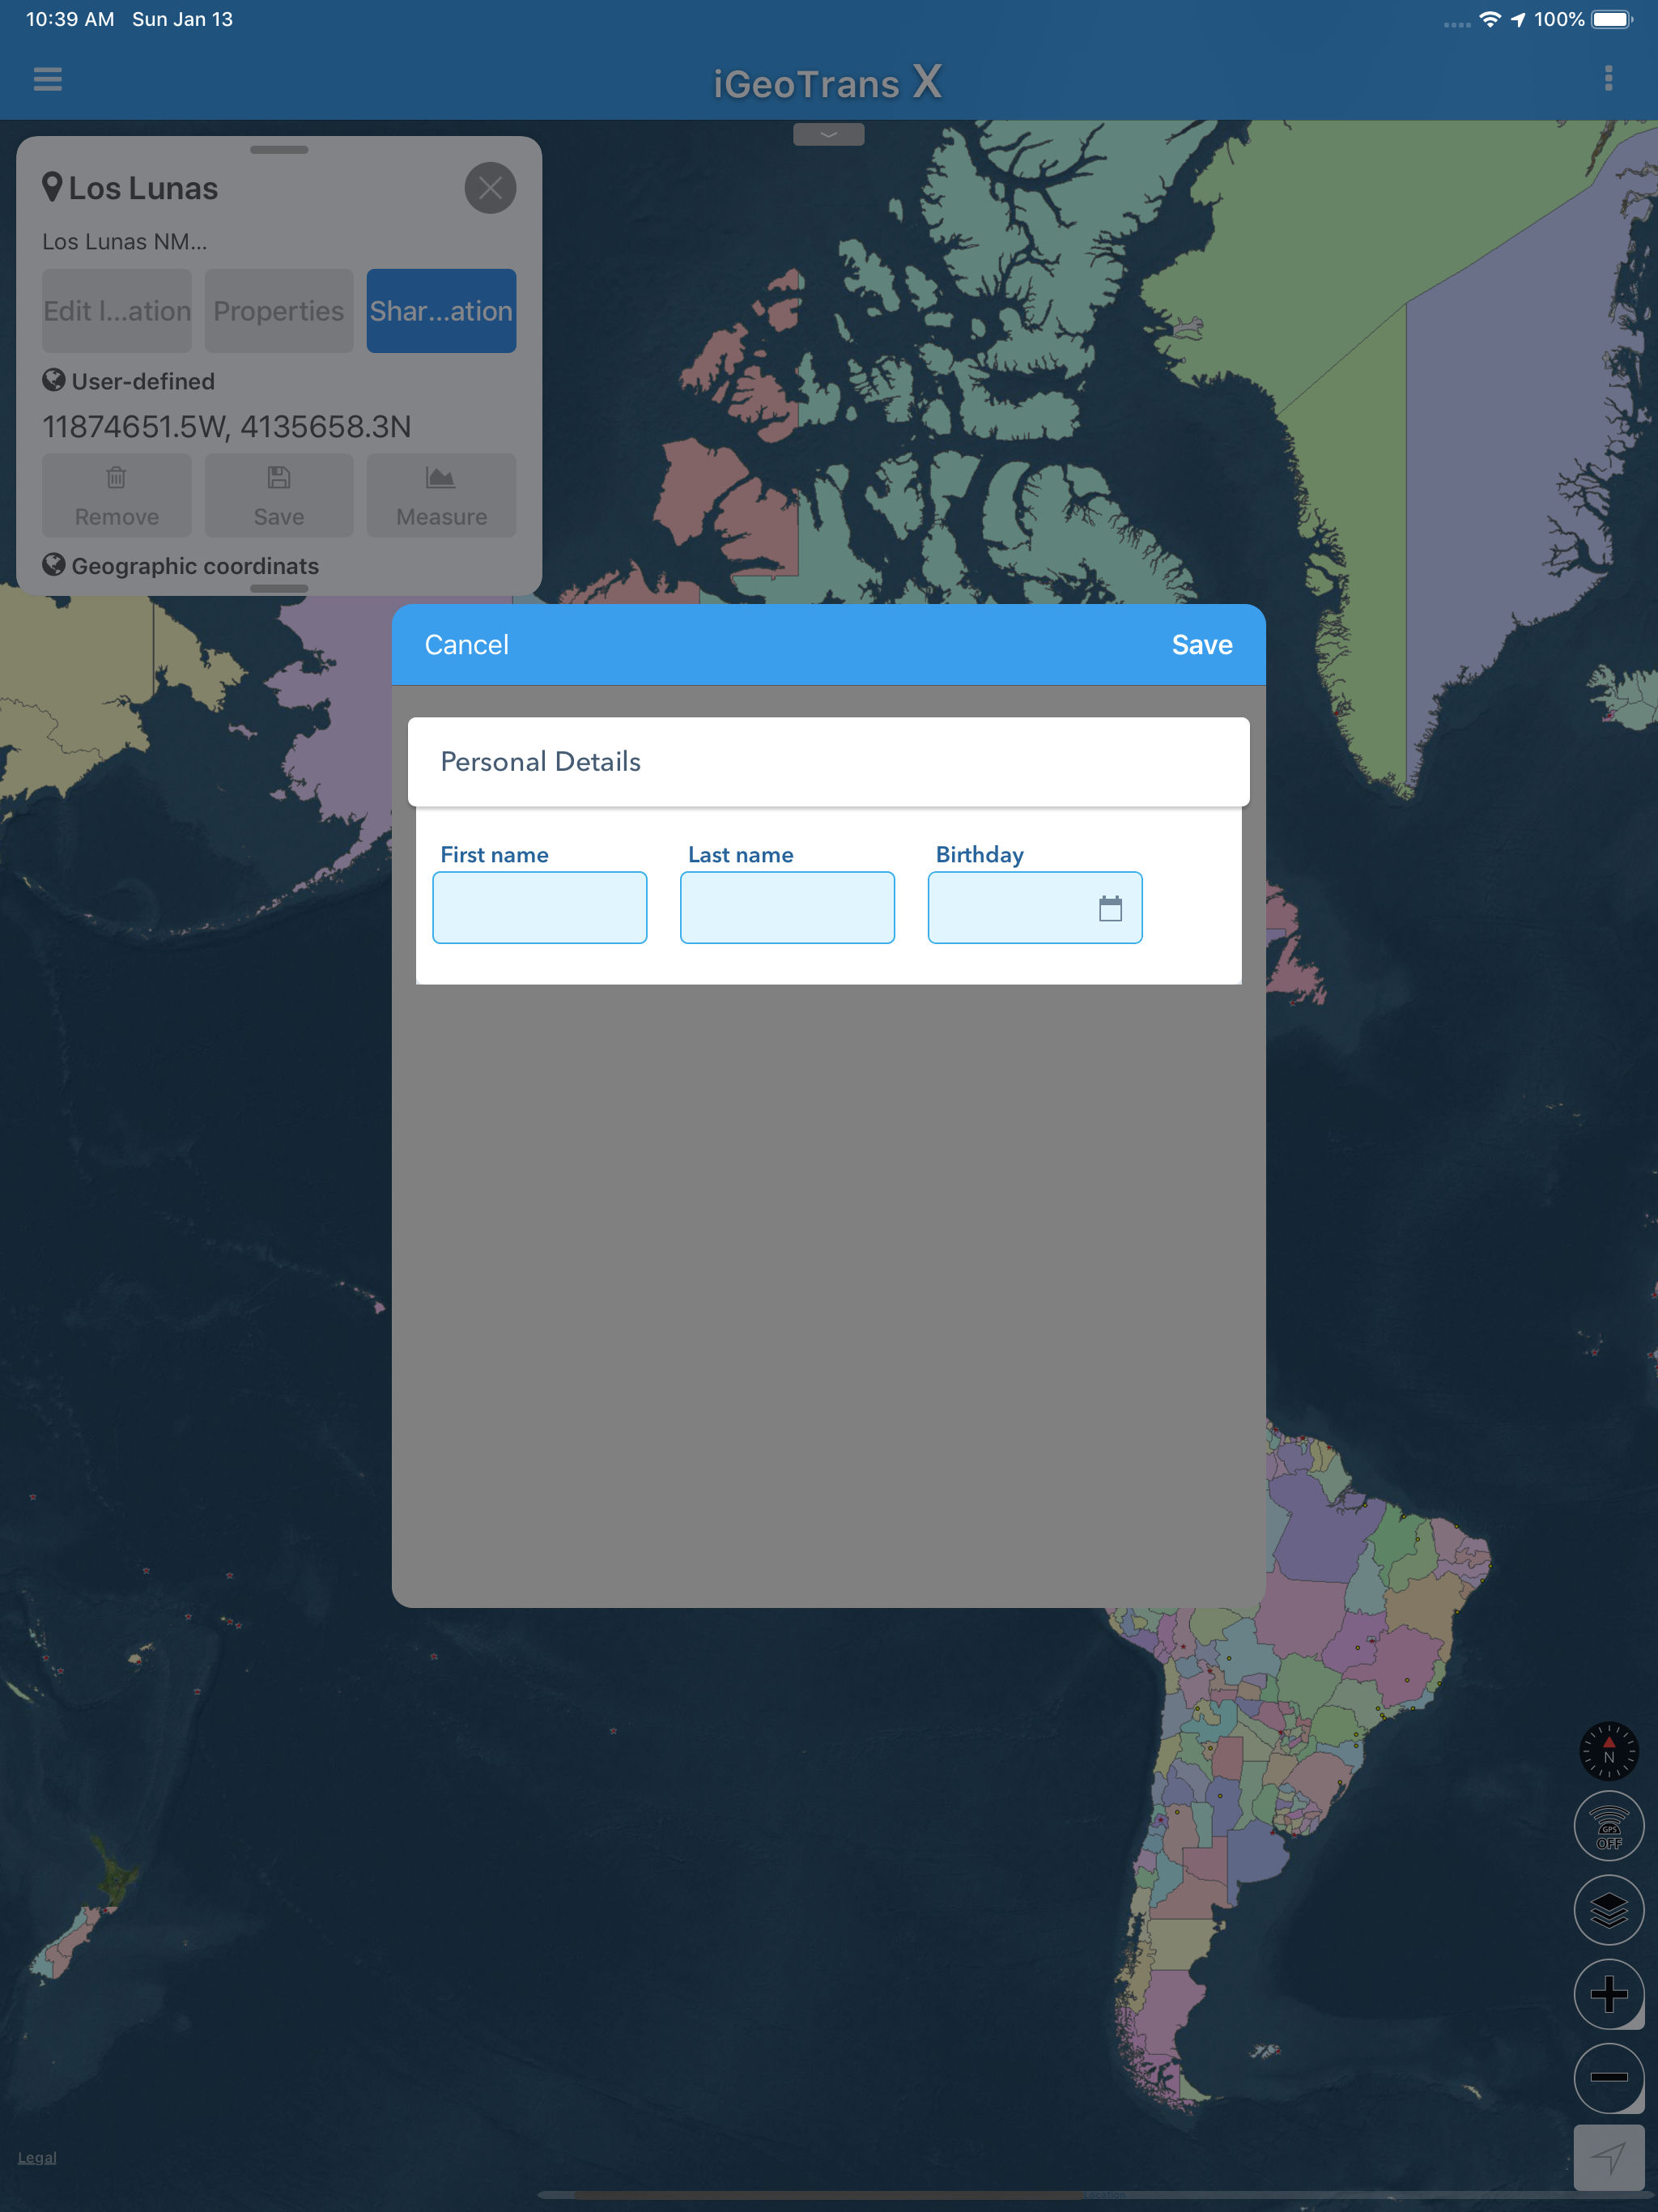Open the Birthday calendar picker icon
1658x2212 pixels.
1110,908
